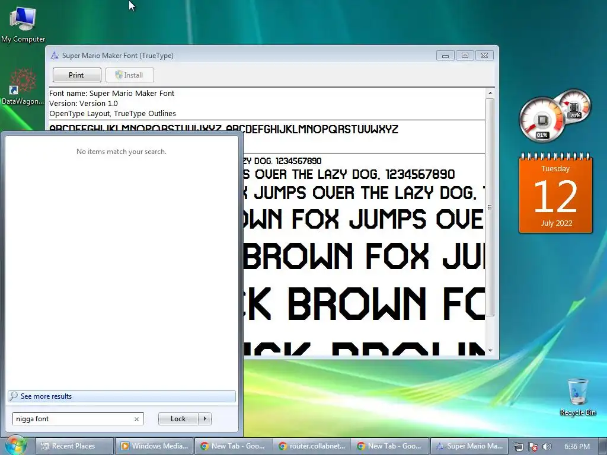Screen dimensions: 607x455
Task: Click the network tray icon
Action: pyautogui.click(x=518, y=446)
